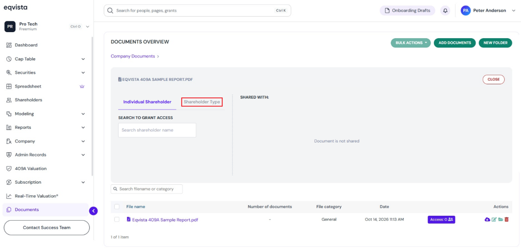The width and height of the screenshot is (521, 249).
Task: Open the Company Documents breadcrumb link
Action: (133, 56)
